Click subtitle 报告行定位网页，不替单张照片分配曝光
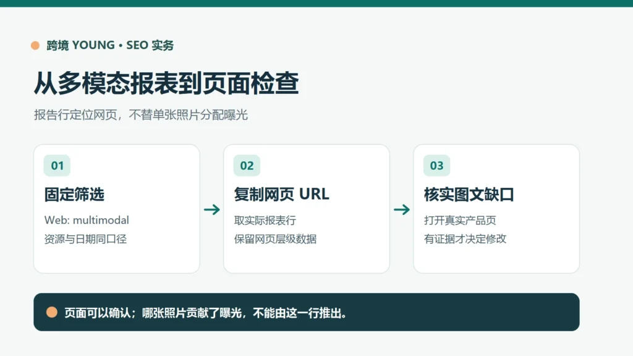633x356 pixels. tap(140, 115)
